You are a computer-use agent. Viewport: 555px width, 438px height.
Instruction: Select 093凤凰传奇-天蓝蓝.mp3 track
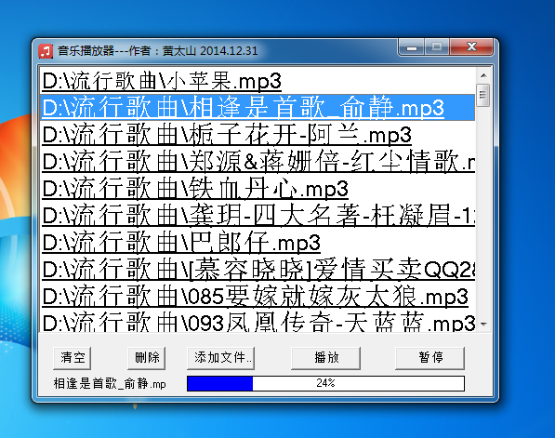click(258, 322)
